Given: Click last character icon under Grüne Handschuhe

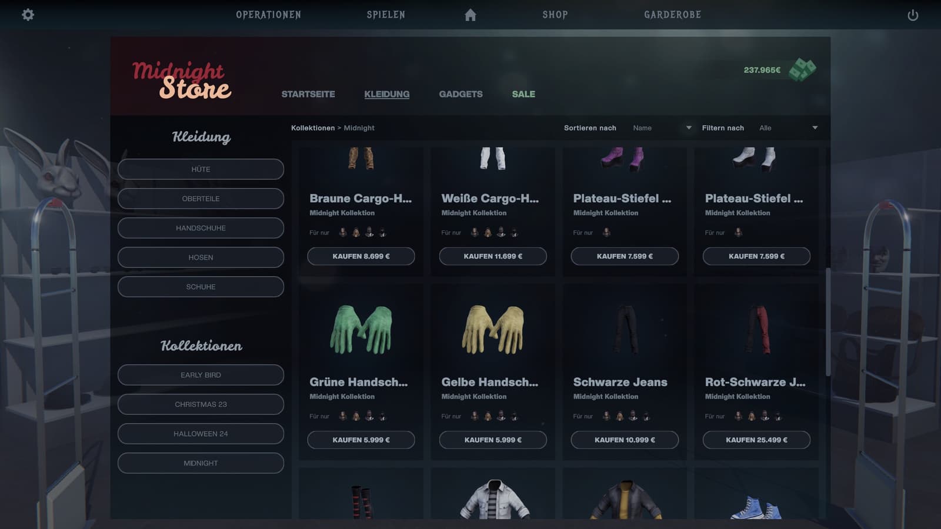Looking at the screenshot, I should [x=382, y=416].
